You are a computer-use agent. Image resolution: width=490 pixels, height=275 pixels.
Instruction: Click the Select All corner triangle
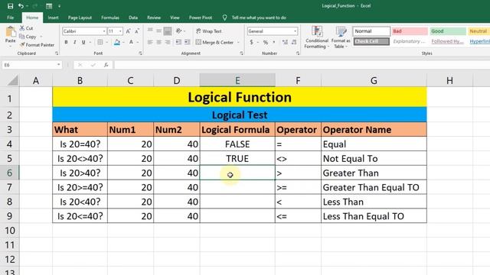[x=12, y=80]
